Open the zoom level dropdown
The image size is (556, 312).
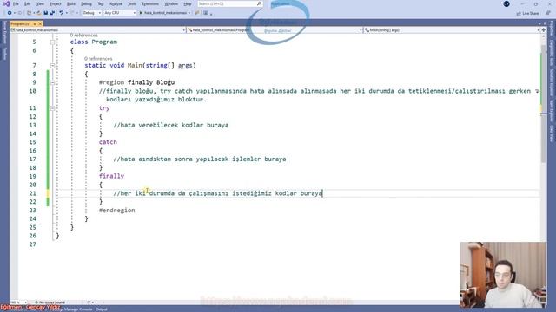(18, 302)
